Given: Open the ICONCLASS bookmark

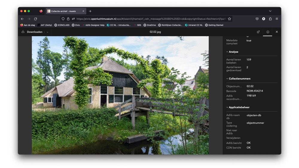Looking at the screenshot, I should click(62, 25).
